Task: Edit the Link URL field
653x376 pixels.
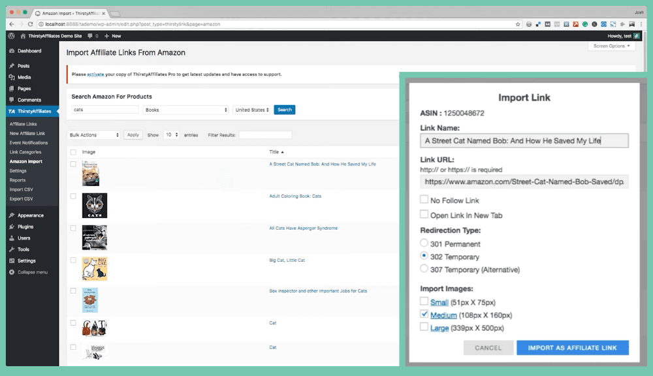Action: point(524,181)
